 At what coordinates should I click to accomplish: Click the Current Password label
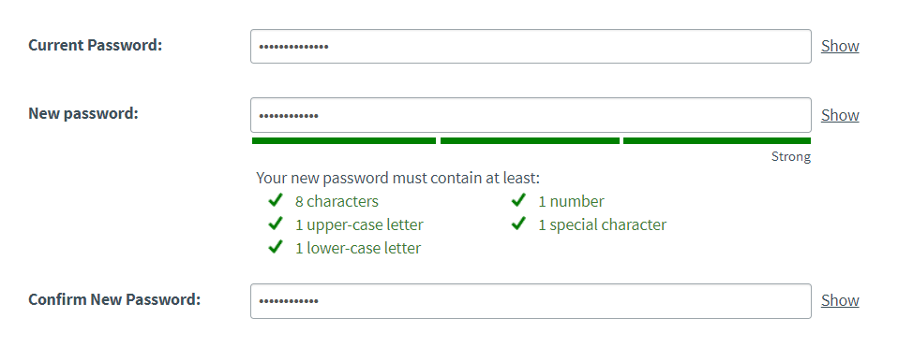[95, 45]
